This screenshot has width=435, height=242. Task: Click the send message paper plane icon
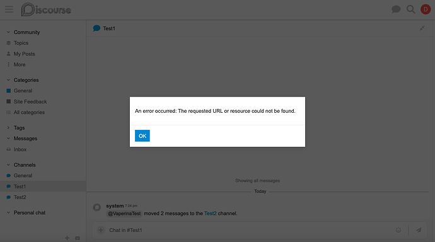tap(419, 230)
